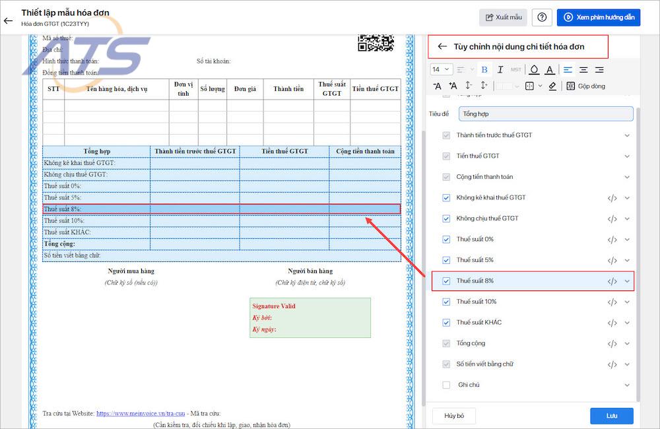
Task: Apply italic text formatting
Action: tap(500, 69)
